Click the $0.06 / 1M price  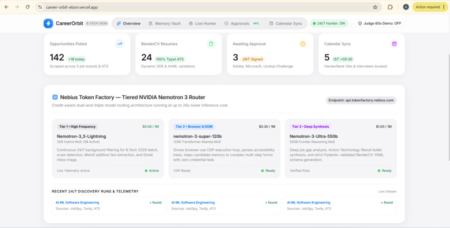point(151,127)
